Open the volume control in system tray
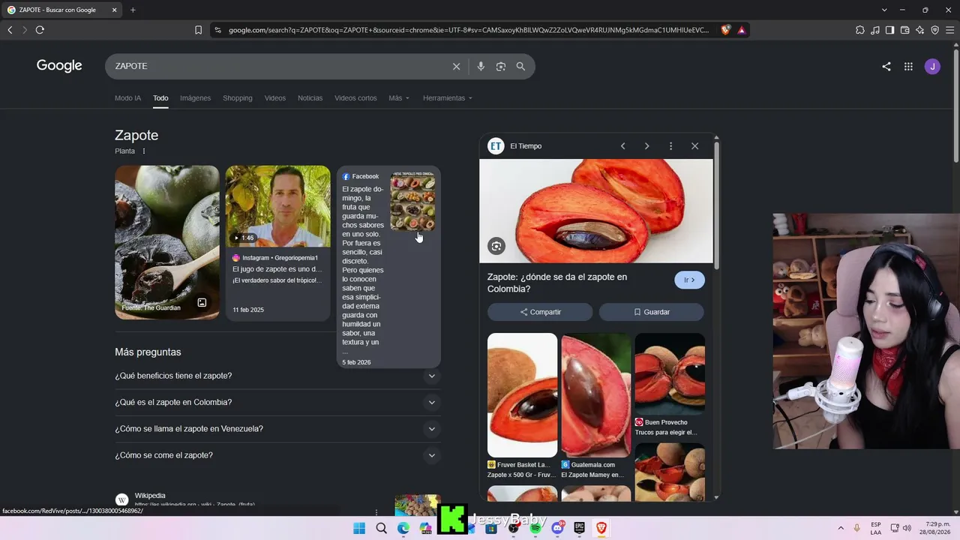This screenshot has width=960, height=540. (907, 528)
